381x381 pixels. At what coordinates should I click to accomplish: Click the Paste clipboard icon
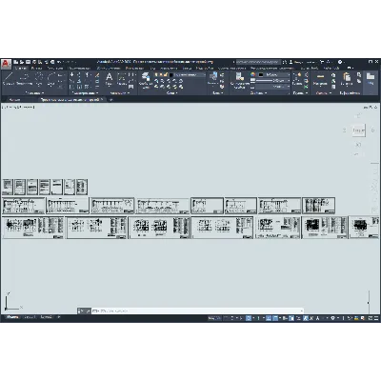click(x=347, y=79)
